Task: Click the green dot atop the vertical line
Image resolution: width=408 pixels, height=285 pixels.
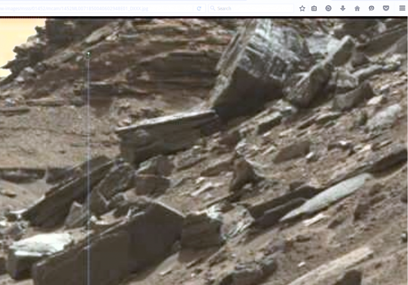Action: click(88, 54)
